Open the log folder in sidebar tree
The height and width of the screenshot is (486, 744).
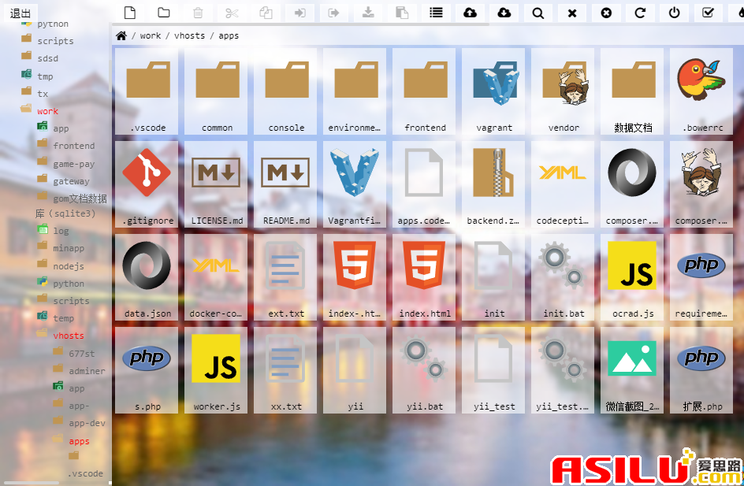coord(61,231)
